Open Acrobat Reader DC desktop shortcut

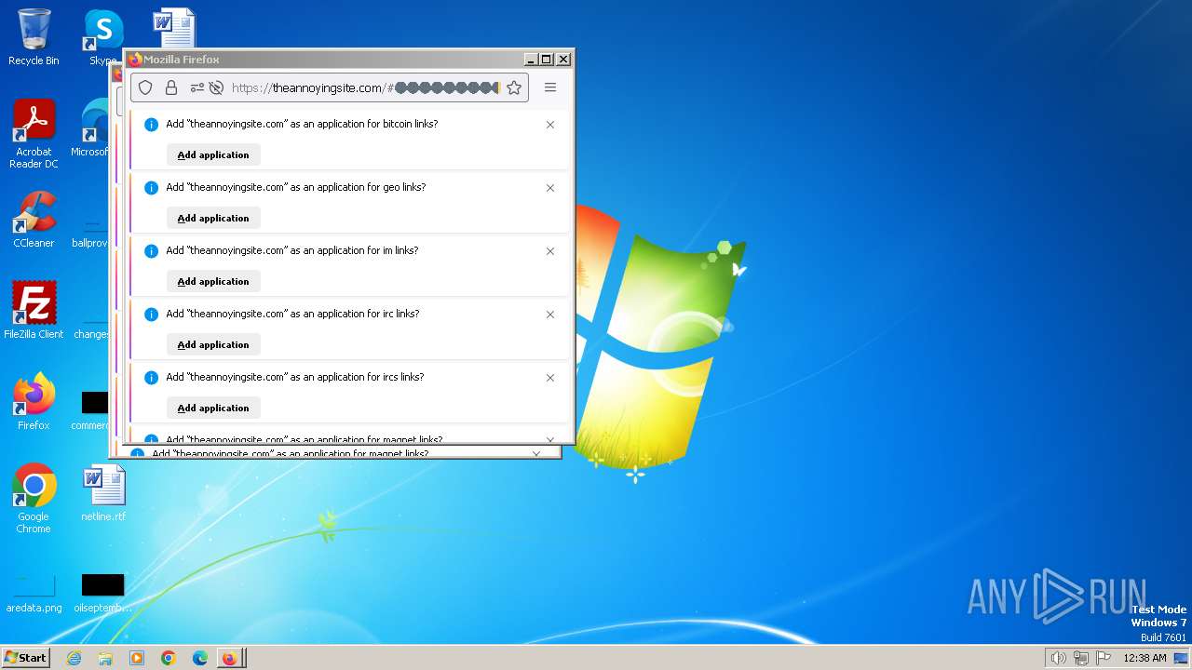point(34,134)
